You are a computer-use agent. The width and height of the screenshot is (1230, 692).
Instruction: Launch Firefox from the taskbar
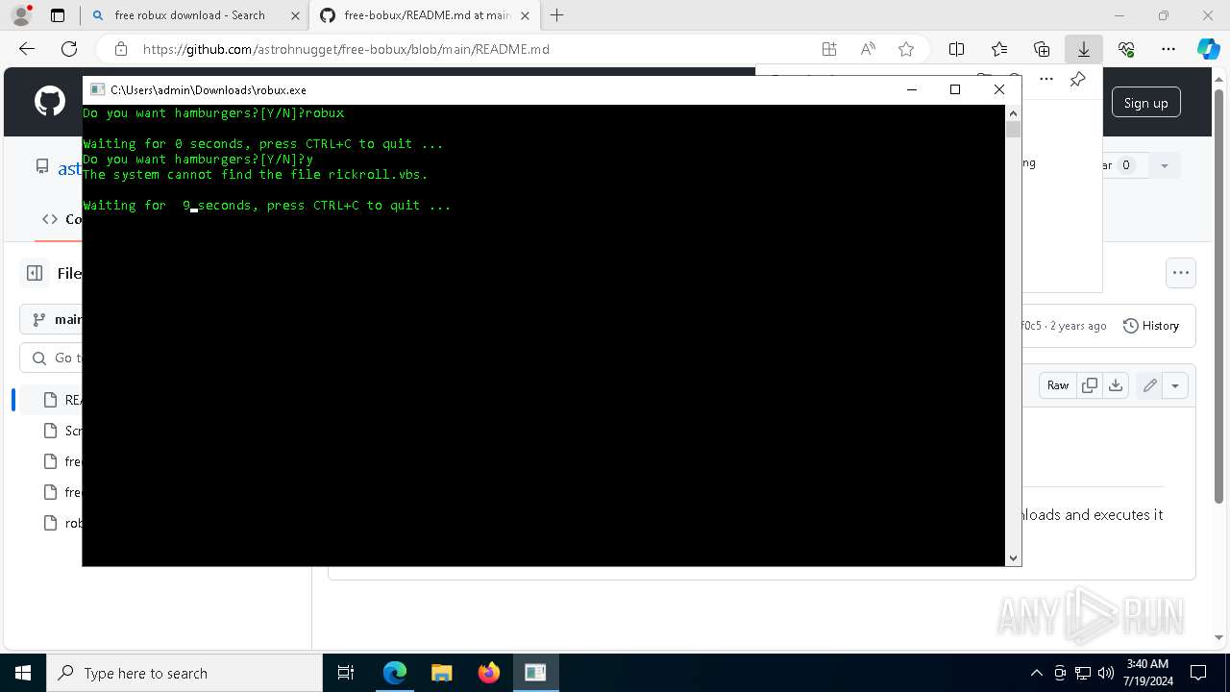click(489, 673)
